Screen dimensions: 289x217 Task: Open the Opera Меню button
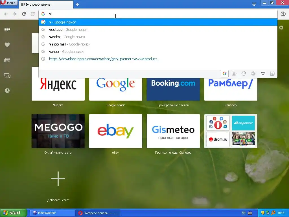9,3
